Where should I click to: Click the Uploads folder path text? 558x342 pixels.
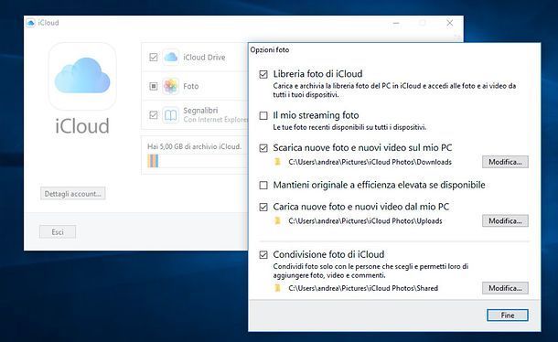(365, 221)
